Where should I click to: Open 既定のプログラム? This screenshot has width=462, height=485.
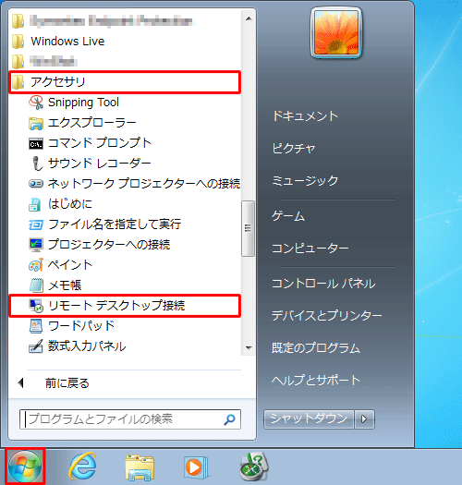click(x=316, y=348)
